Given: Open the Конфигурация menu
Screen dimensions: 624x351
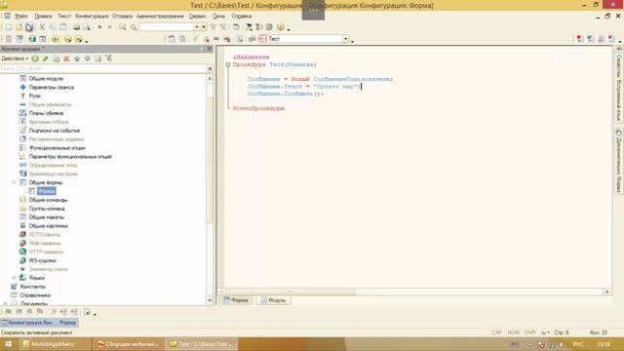Looking at the screenshot, I should click(x=92, y=16).
